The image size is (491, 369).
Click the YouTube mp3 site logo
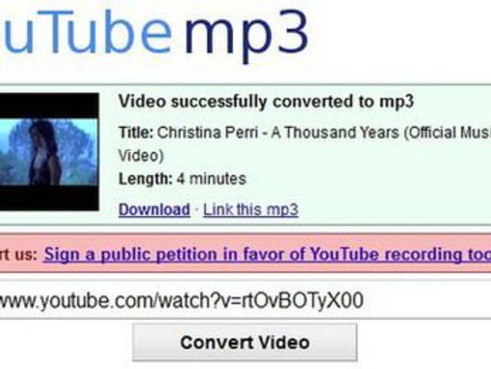154,34
